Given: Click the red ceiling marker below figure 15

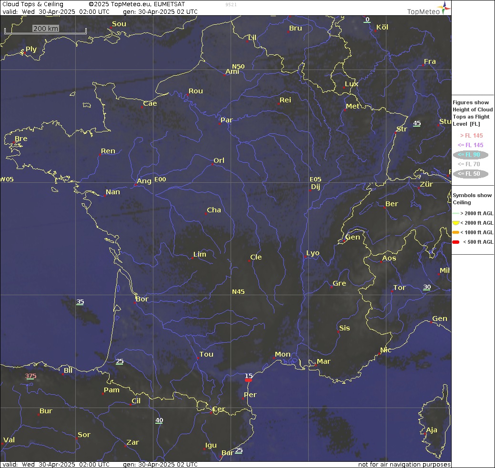Looking at the screenshot, I should (248, 380).
